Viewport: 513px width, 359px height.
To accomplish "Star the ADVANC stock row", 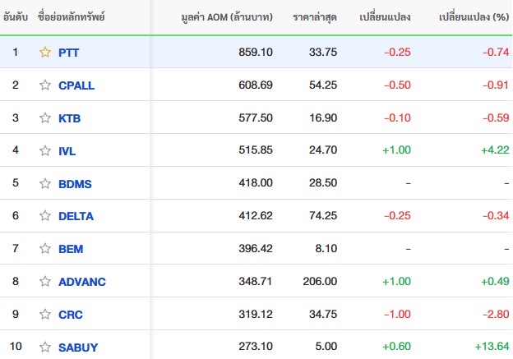I will click(45, 282).
